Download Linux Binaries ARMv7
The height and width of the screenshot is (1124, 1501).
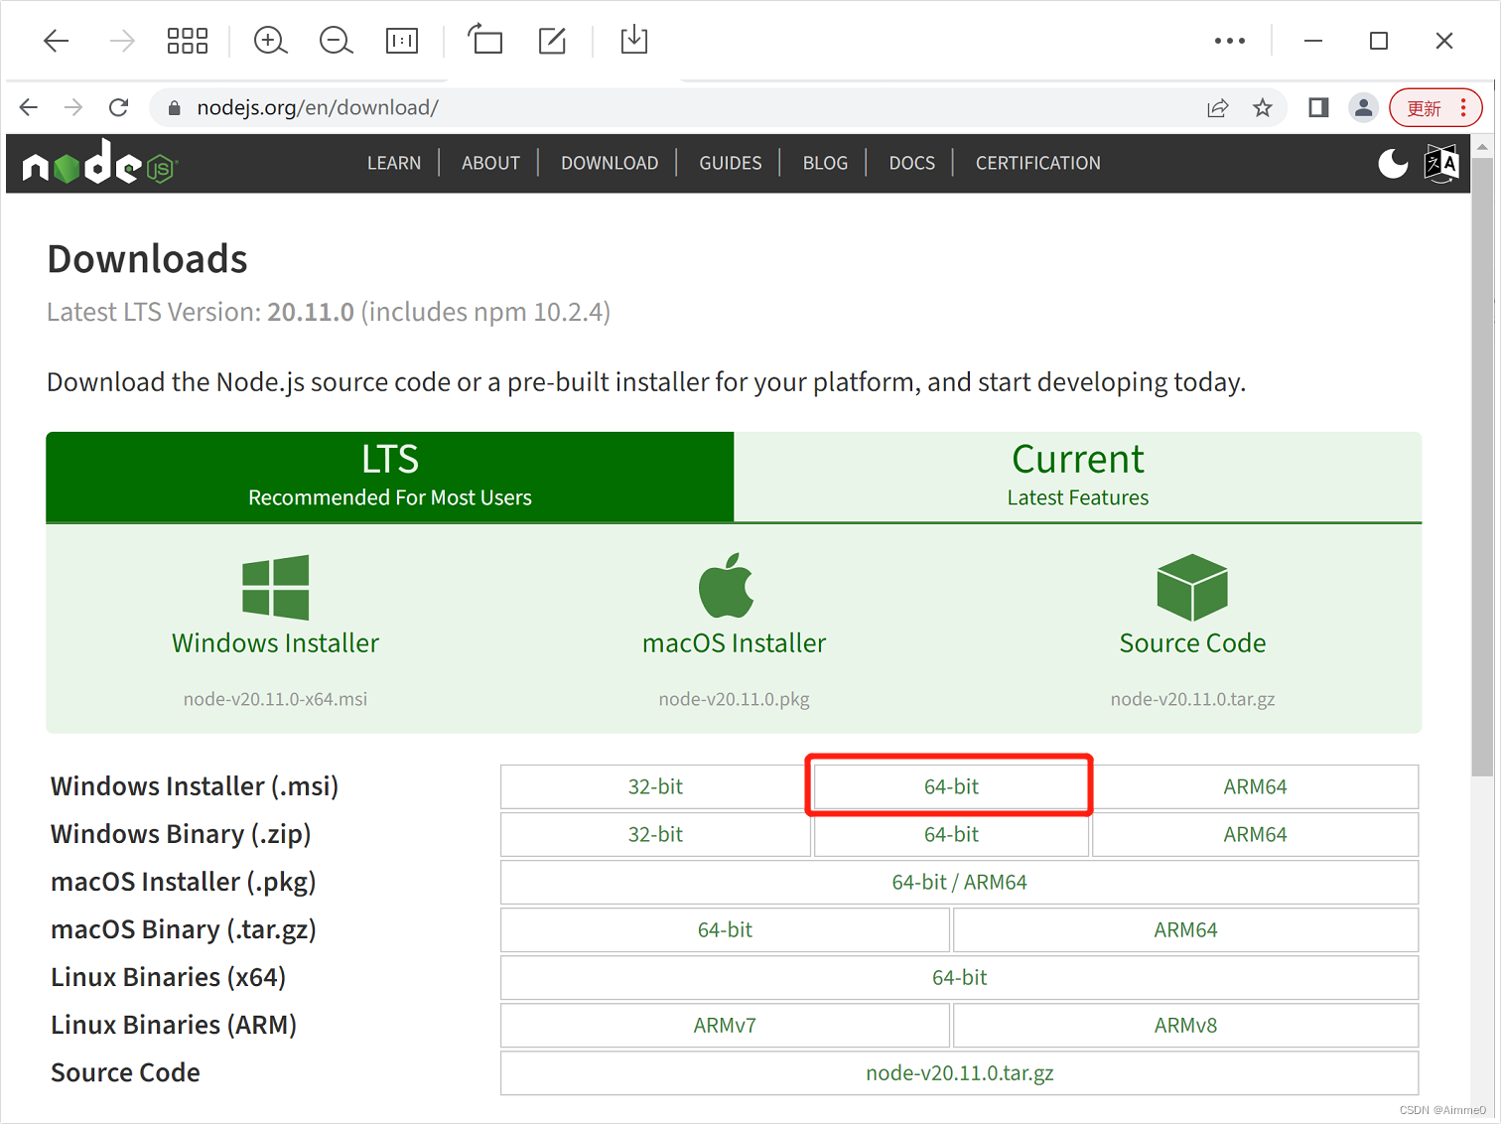[725, 1025]
